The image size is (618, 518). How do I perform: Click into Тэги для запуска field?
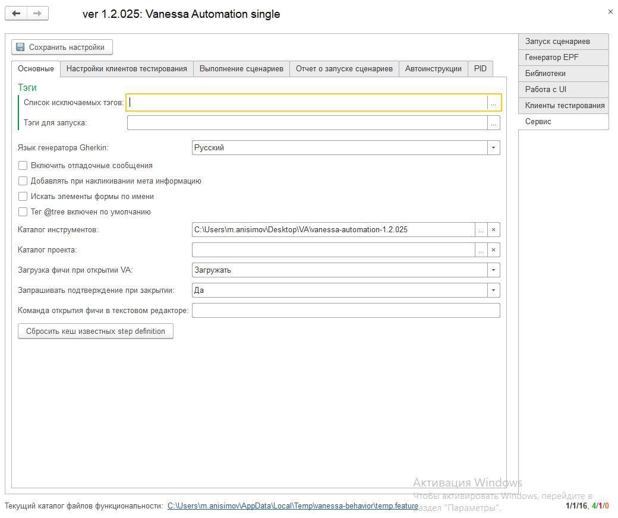point(307,123)
